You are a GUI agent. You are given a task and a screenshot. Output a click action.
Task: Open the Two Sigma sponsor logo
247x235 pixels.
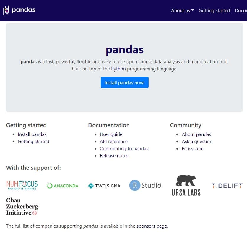point(104,186)
